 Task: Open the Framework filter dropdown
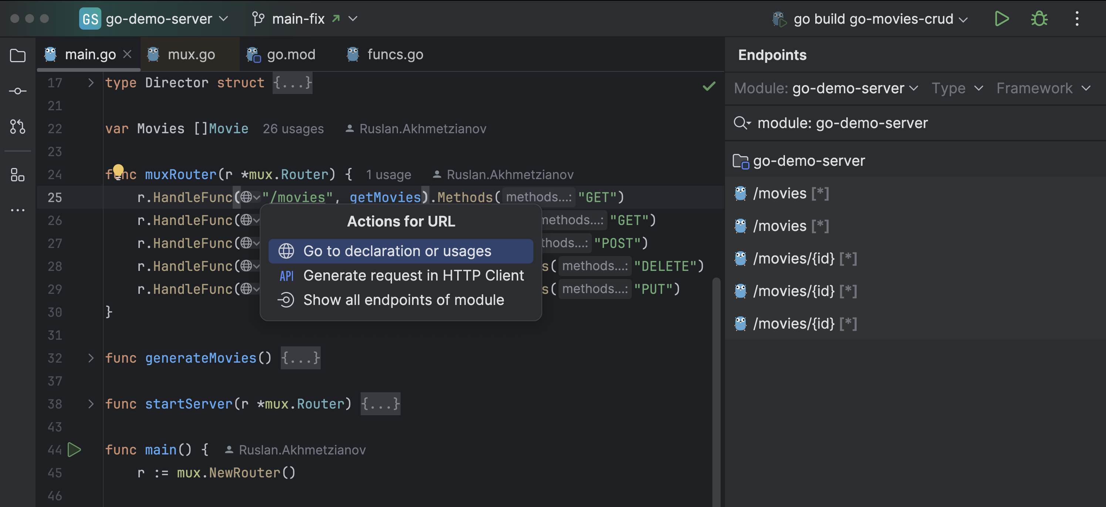tap(1043, 88)
